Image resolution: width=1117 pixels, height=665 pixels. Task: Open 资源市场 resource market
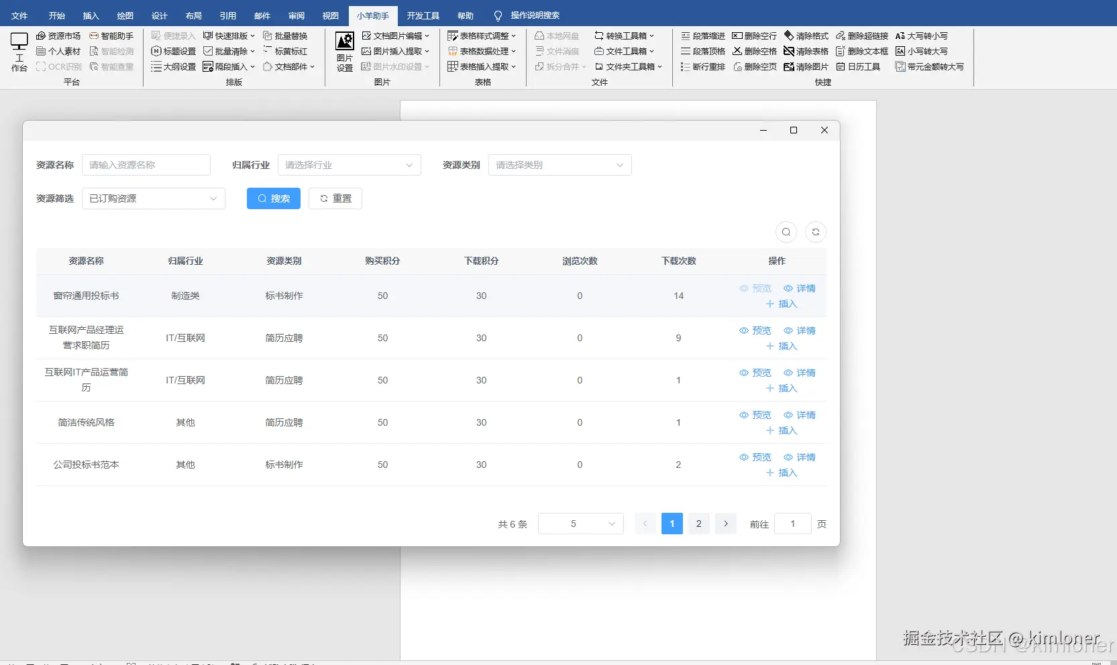pyautogui.click(x=58, y=36)
